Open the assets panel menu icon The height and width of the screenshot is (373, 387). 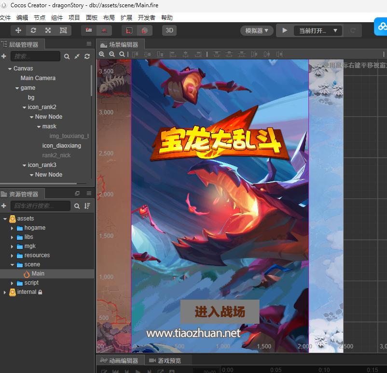click(89, 193)
